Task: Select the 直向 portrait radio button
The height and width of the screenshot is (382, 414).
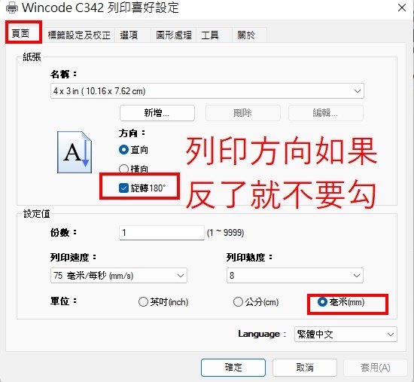Action: click(x=123, y=150)
